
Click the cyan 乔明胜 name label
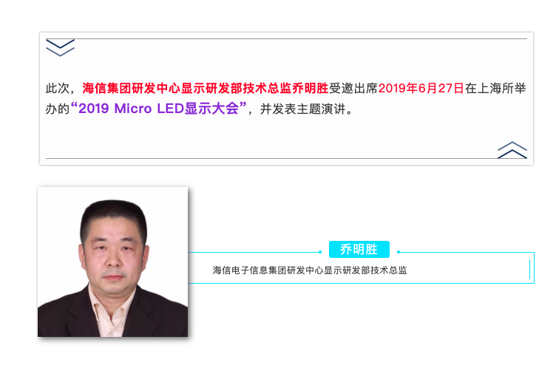(359, 250)
